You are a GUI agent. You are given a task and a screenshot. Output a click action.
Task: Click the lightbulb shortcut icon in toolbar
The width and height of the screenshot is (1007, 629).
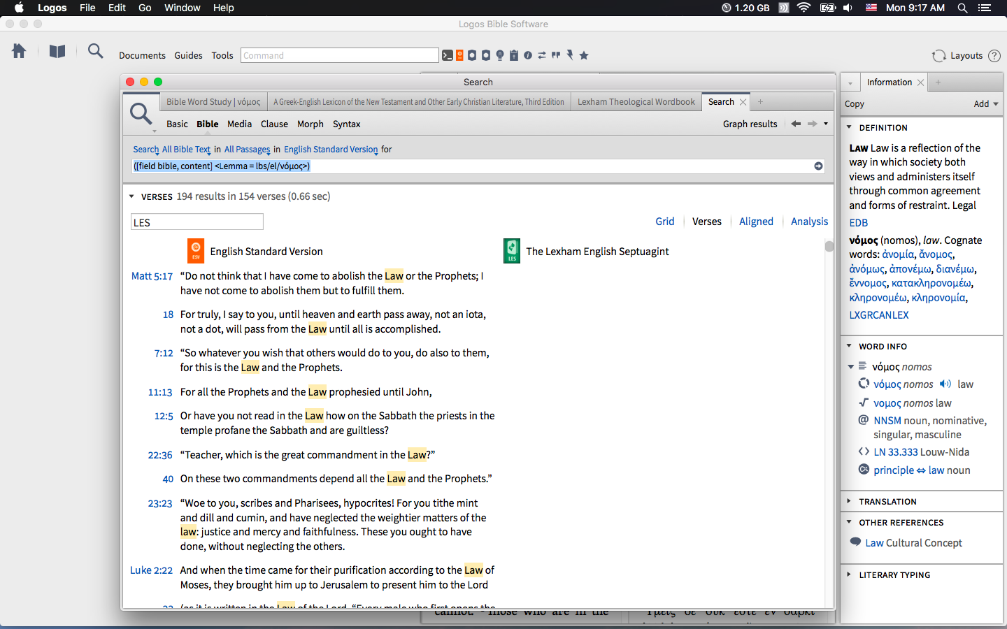[x=500, y=55]
